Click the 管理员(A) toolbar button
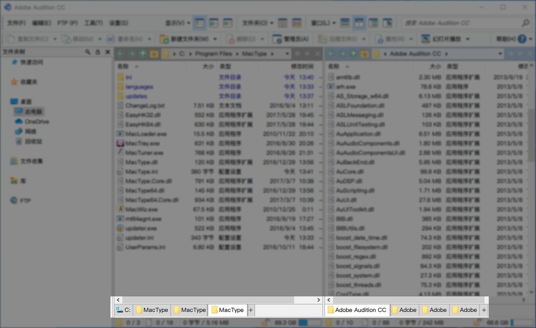 [290, 39]
